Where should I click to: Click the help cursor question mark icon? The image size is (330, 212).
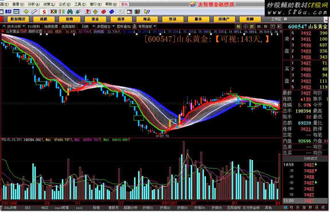pyautogui.click(x=147, y=11)
